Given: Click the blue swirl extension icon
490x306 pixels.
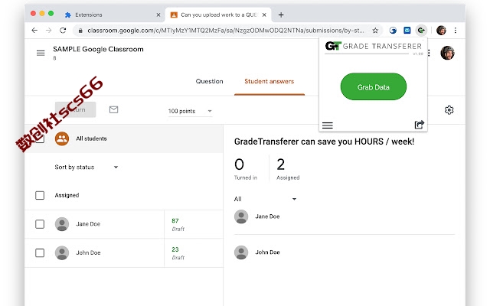Looking at the screenshot, I should (x=393, y=31).
